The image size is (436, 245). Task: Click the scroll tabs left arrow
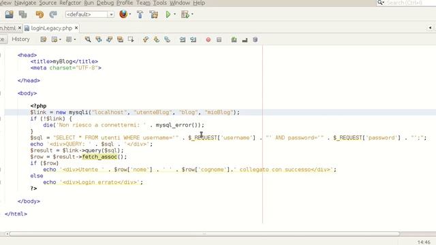[430, 28]
